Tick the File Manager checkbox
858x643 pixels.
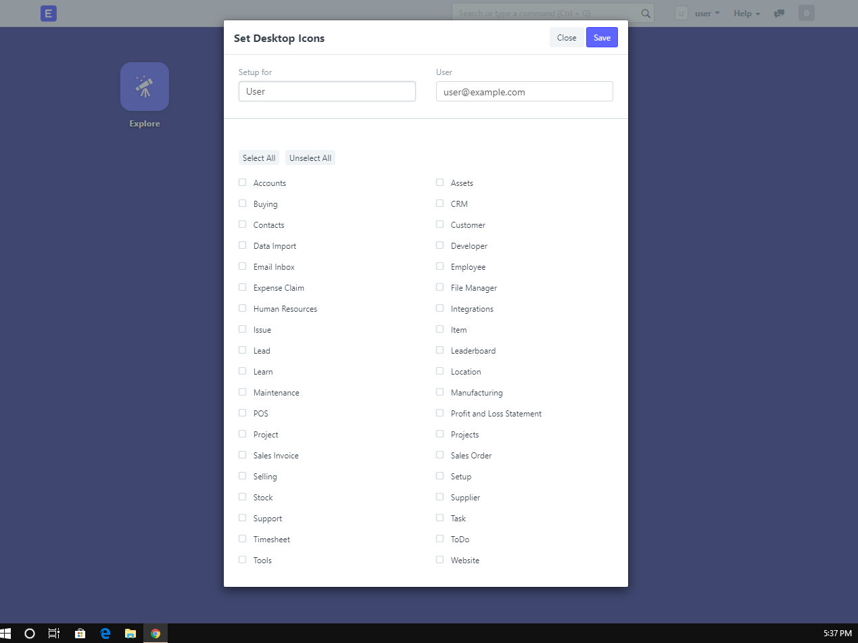(440, 287)
